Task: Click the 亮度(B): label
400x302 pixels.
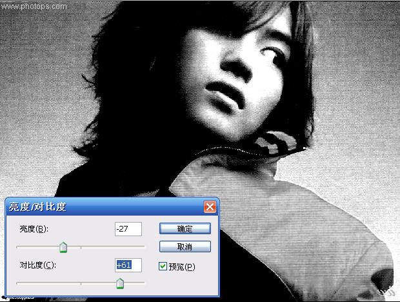Action: coord(34,229)
